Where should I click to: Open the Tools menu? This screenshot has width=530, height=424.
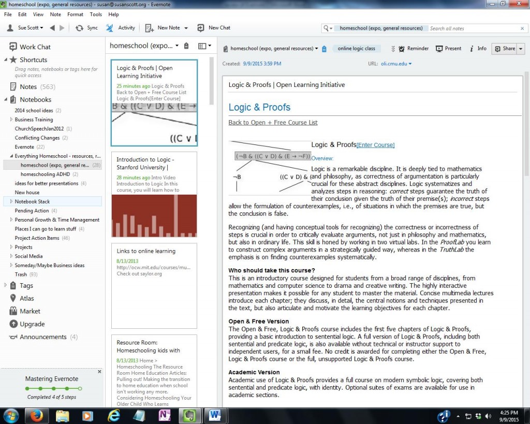coord(96,14)
